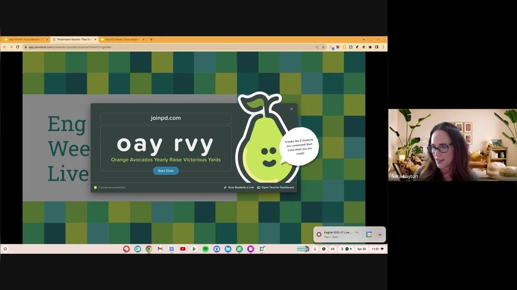Select the 'Presentation Session - Pear Deck' tab

coord(74,40)
